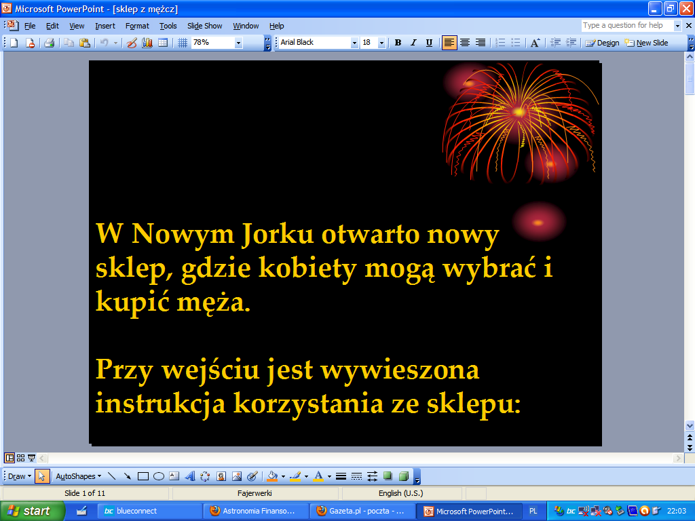Toggle Bold formatting
The height and width of the screenshot is (521, 695).
tap(398, 43)
